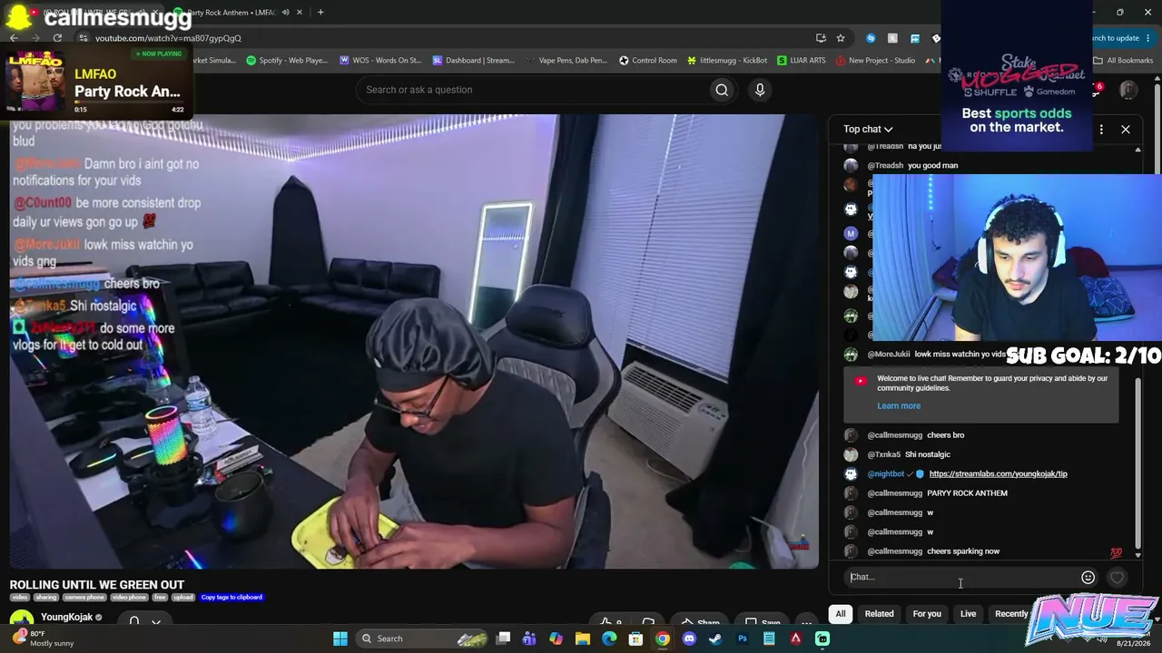Image resolution: width=1162 pixels, height=653 pixels.
Task: Click the install-app icon in the address bar
Action: [821, 38]
